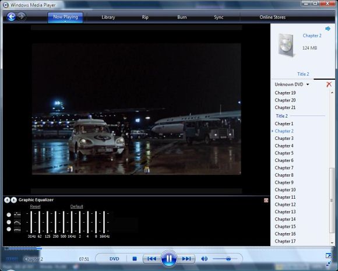Select Chapter 4 under Title 2
Viewport: 338px width, 271px height.
(x=284, y=146)
